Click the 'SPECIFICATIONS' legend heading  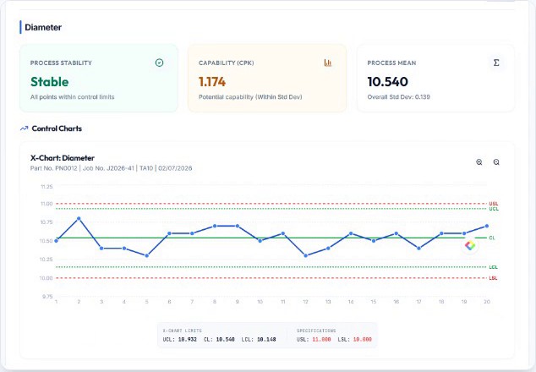coord(316,331)
